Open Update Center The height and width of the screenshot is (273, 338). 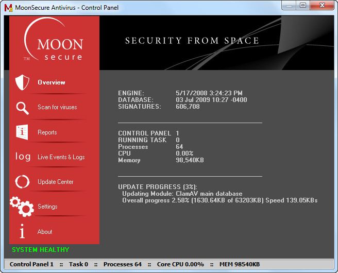point(56,182)
